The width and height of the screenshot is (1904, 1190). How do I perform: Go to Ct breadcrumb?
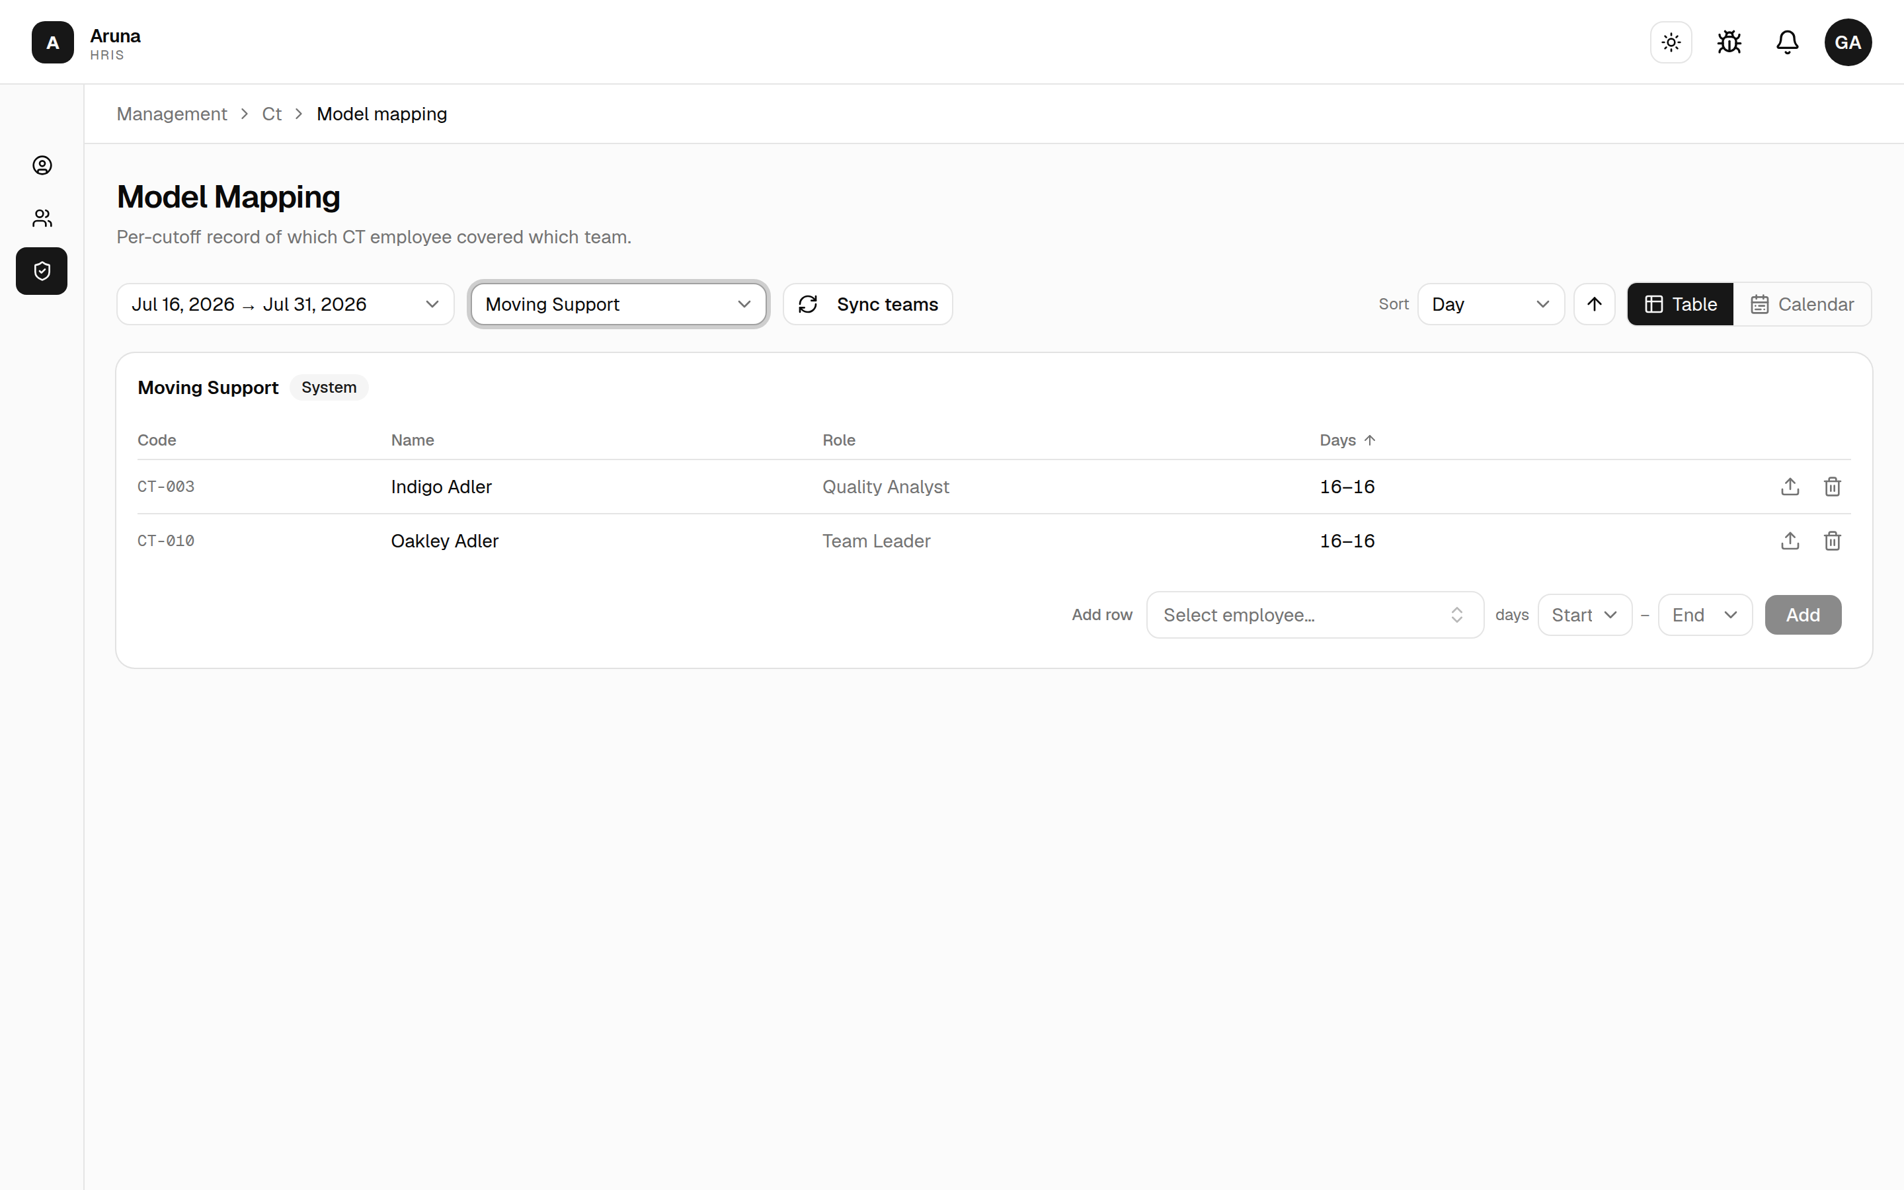click(272, 114)
